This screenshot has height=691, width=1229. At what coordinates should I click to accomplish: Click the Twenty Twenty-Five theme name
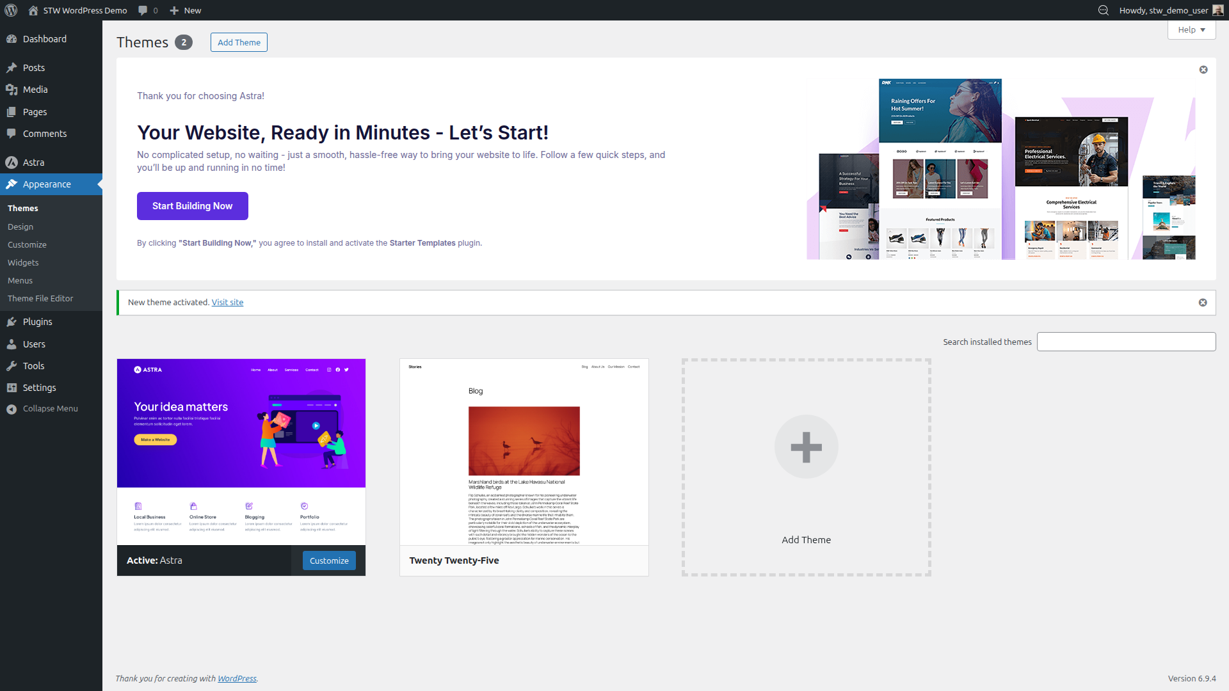point(454,560)
